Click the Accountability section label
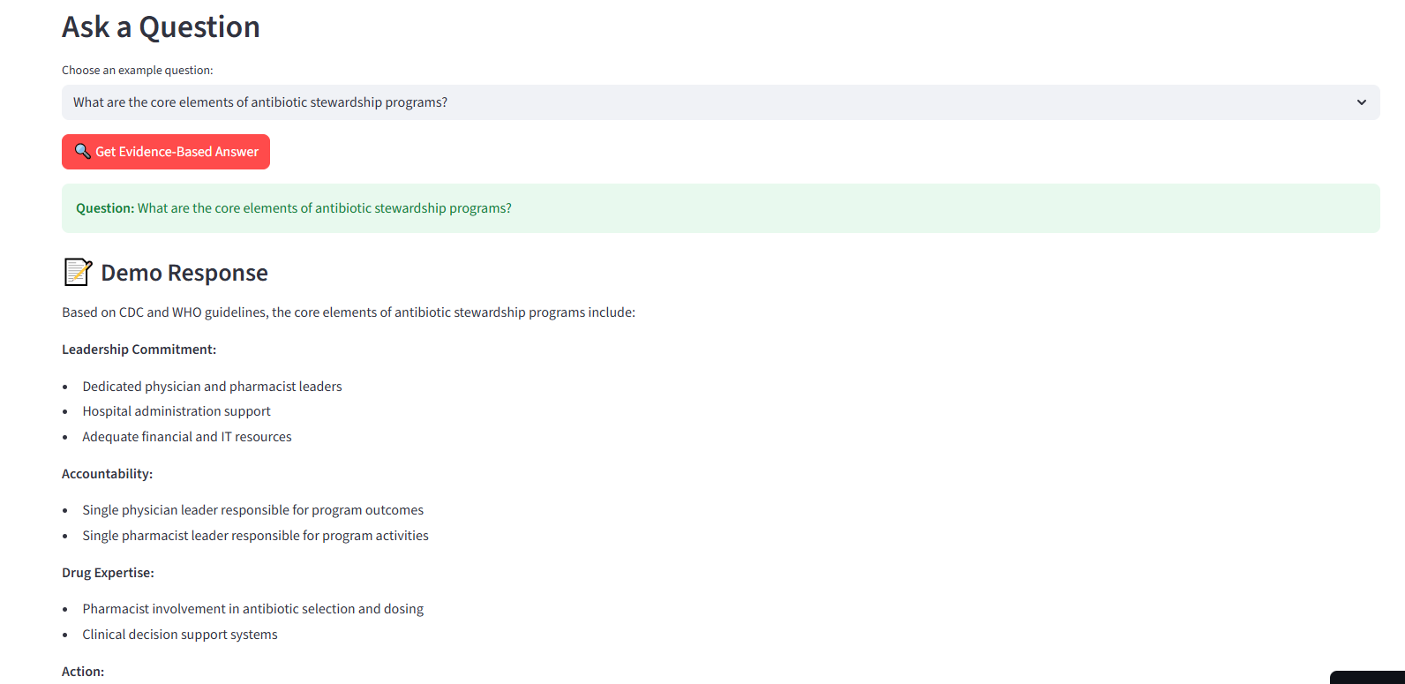 (107, 473)
